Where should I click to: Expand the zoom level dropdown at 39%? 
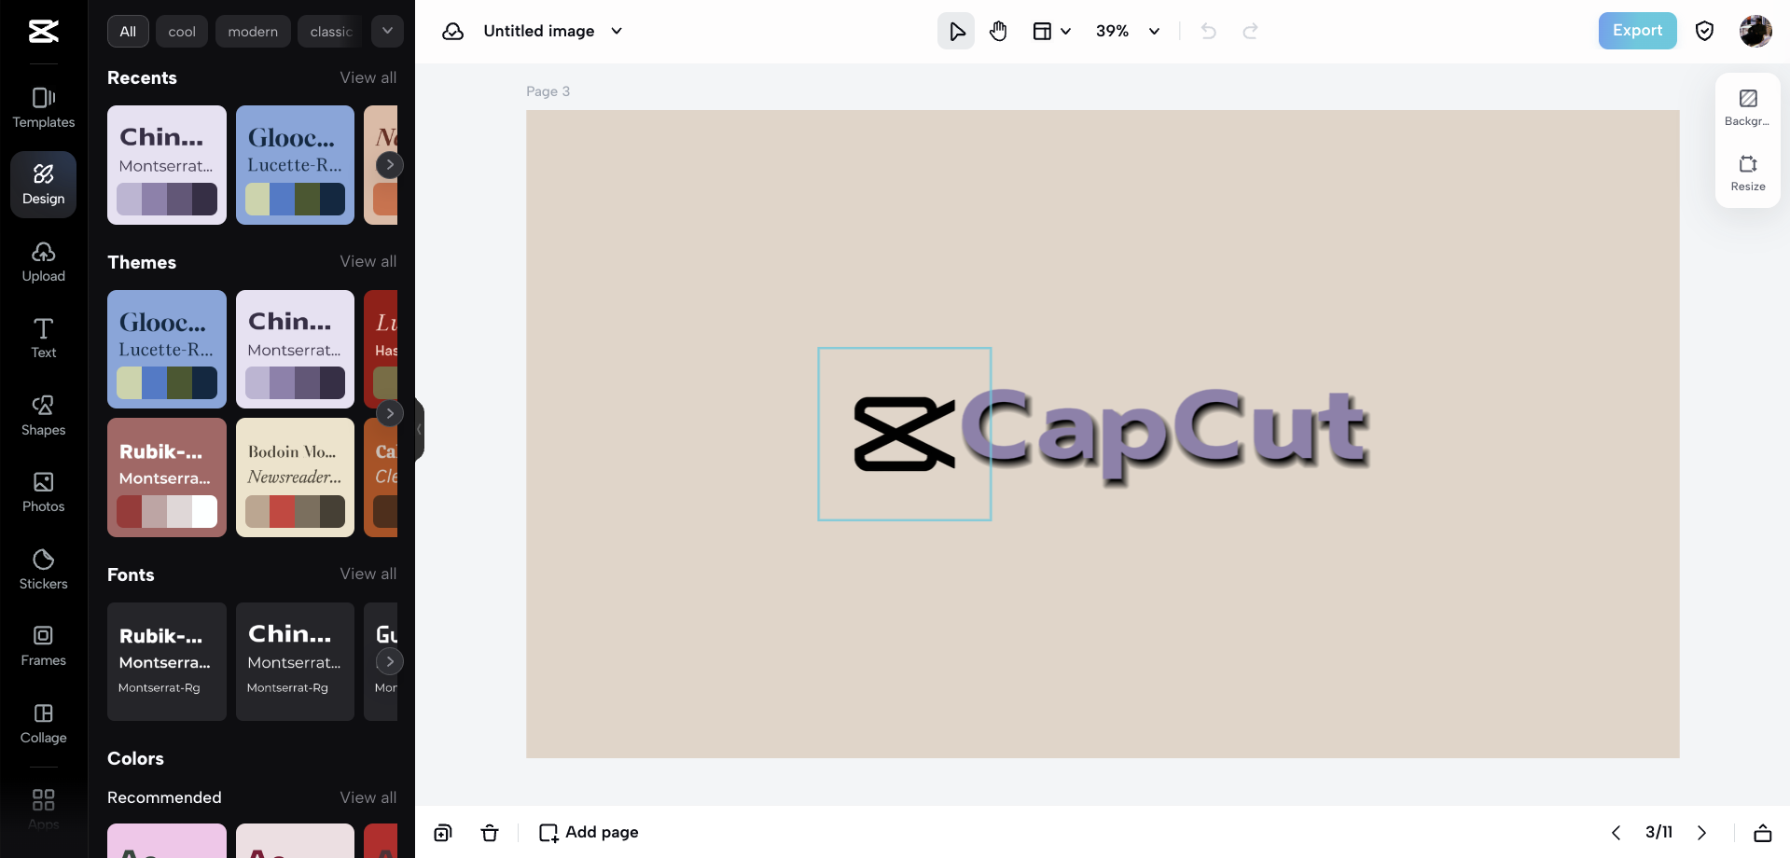1154,31
